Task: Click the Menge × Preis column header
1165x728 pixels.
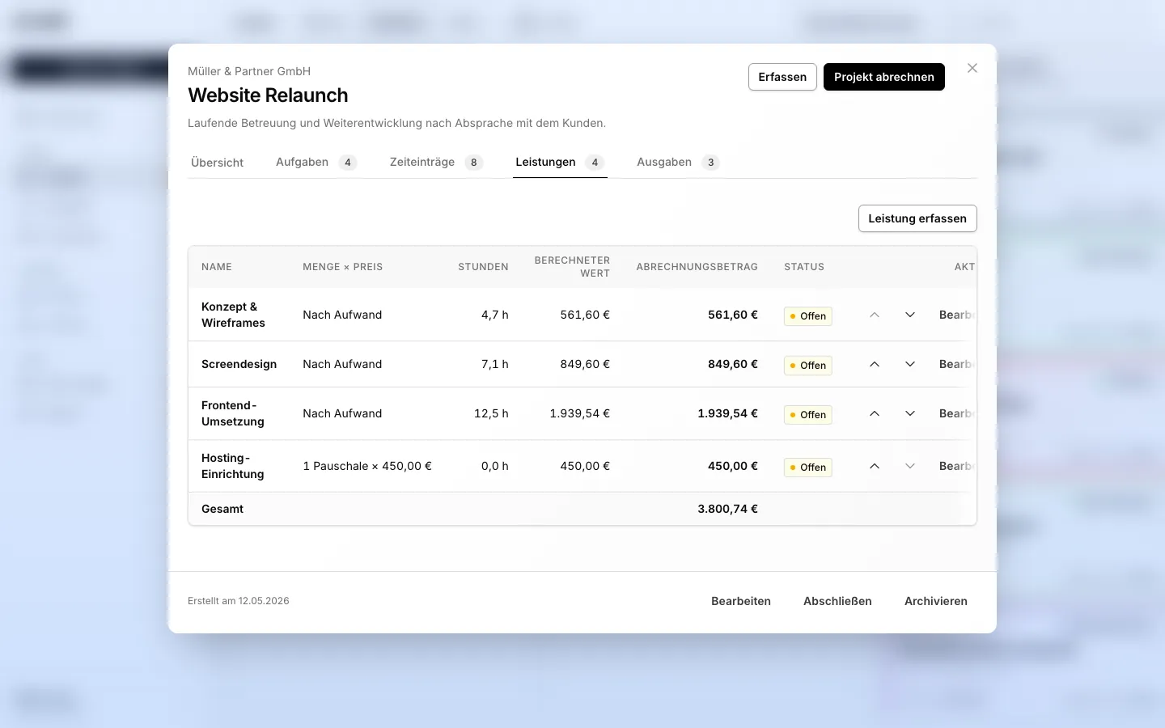Action: click(343, 267)
